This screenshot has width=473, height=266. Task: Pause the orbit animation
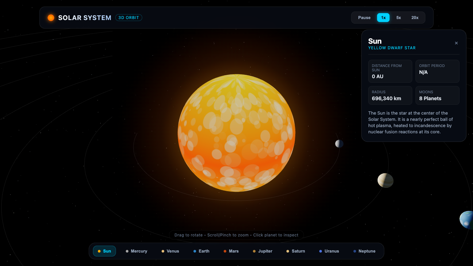tap(364, 18)
